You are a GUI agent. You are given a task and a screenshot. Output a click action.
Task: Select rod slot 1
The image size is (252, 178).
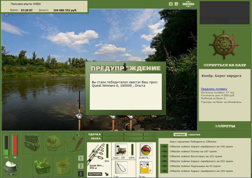point(81,158)
